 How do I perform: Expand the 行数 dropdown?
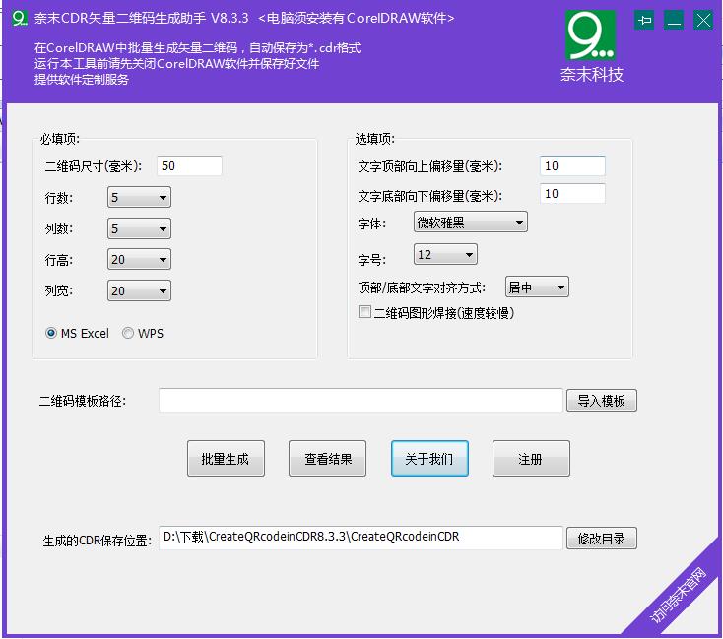[139, 198]
